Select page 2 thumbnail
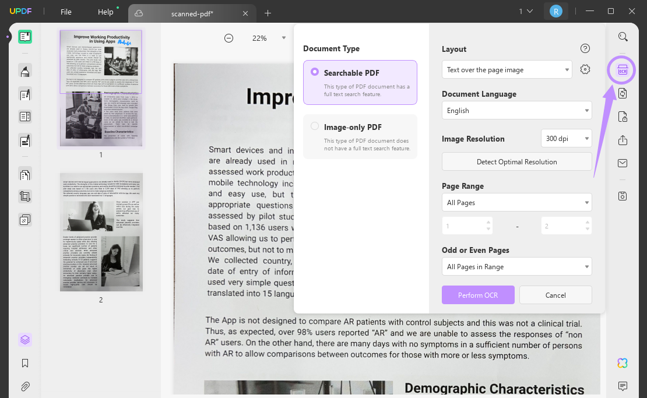 click(101, 232)
